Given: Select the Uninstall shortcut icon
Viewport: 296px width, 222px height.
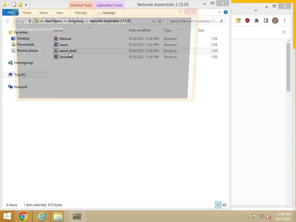Looking at the screenshot, I should (x=56, y=57).
